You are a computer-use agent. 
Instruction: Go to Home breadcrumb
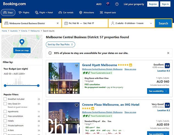(4, 31)
